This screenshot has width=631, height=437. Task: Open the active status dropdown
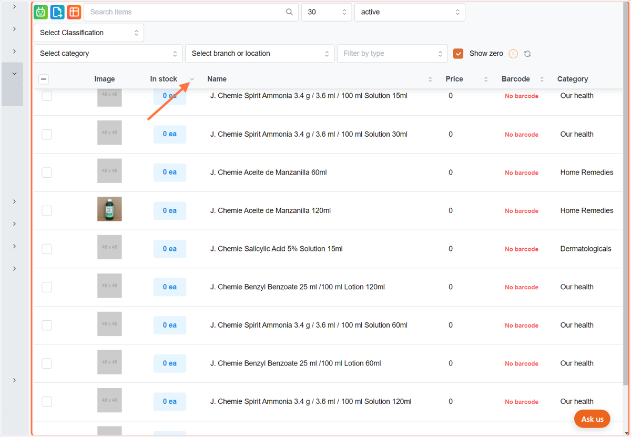(x=410, y=12)
